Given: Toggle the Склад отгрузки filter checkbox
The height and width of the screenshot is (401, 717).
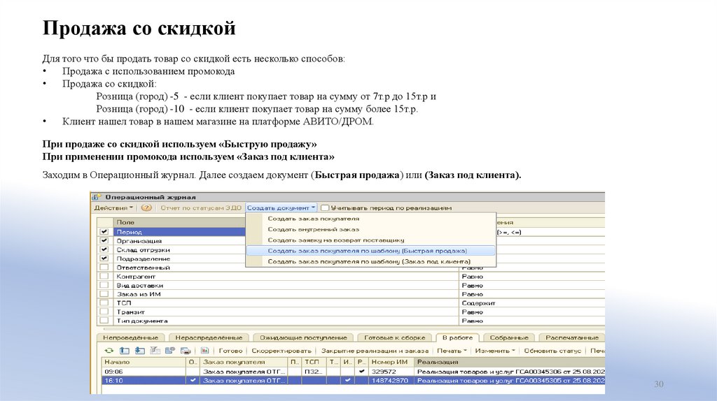Looking at the screenshot, I should click(104, 249).
